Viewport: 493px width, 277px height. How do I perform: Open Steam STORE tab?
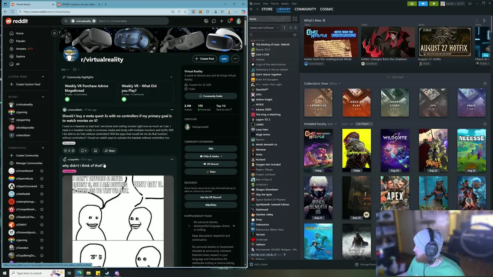(x=267, y=9)
